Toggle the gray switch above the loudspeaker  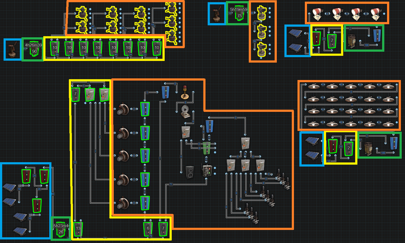click(186, 133)
